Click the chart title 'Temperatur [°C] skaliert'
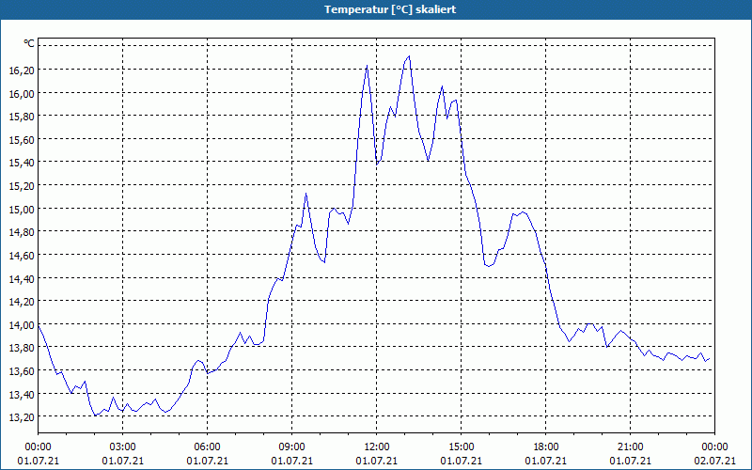 coord(390,9)
